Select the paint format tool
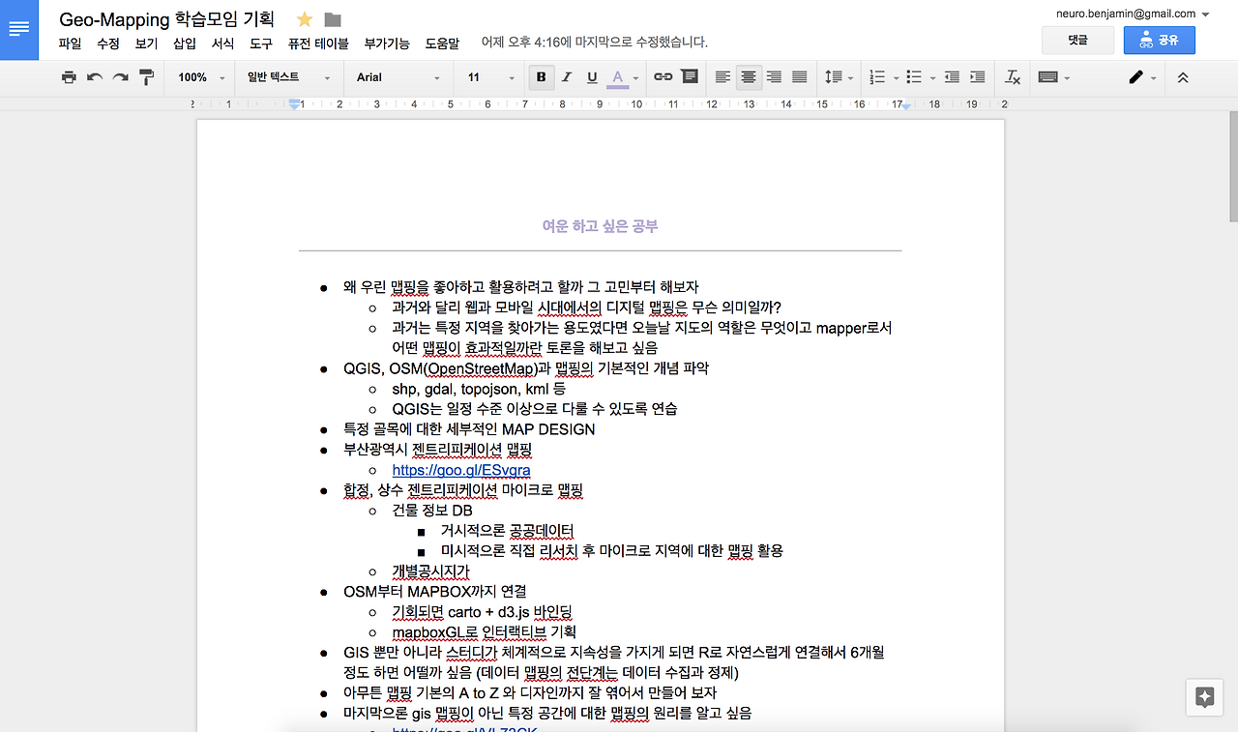Screen dimensions: 1238x732 pos(147,76)
